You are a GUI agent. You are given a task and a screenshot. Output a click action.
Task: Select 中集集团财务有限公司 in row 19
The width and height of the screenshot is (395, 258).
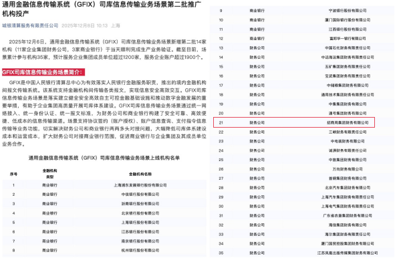point(348,104)
